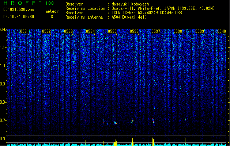The width and height of the screenshot is (230, 146).
Task: Click the 0538 time marker
Action: pos(178,31)
